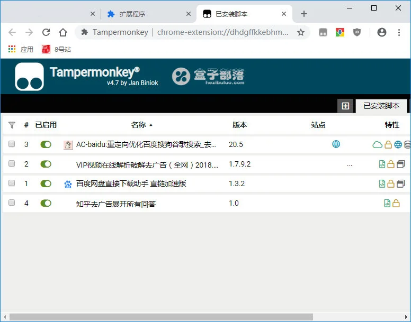Open the VIP视频在线解析破解去广告 script
The height and width of the screenshot is (322, 411).
[147, 164]
